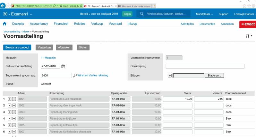Image resolution: width=256 pixels, height=137 pixels.
Task: Open the Financieel menu
Action: click(61, 24)
